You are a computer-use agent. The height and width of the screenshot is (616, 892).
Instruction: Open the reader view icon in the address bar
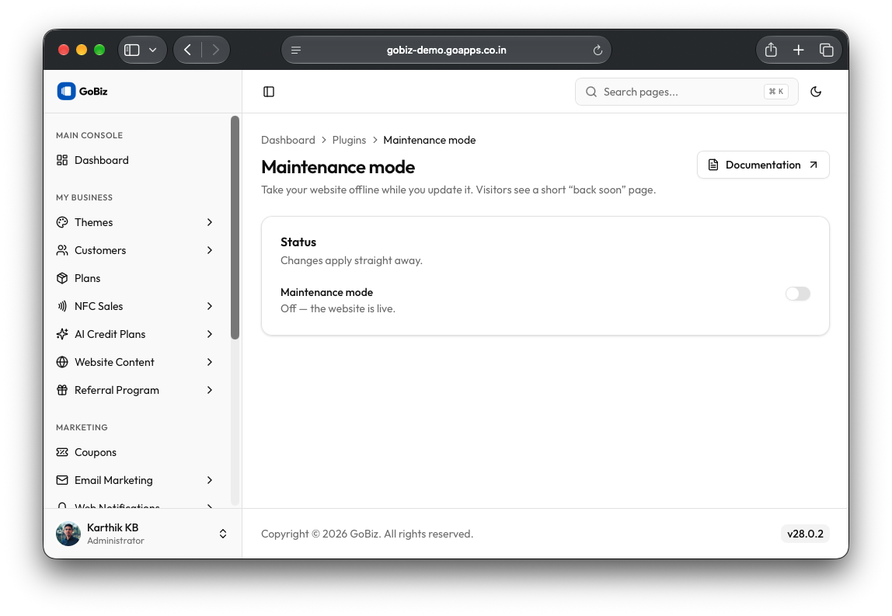(296, 50)
